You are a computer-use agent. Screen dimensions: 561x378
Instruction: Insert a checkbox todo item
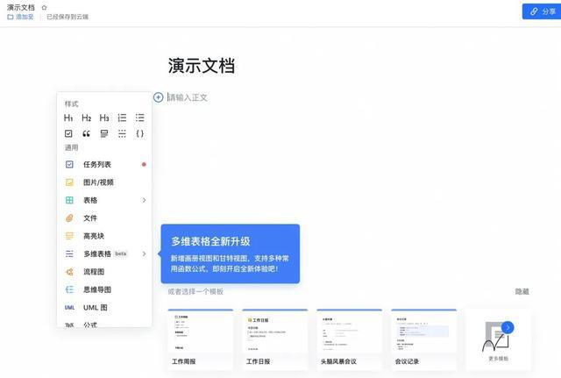68,133
